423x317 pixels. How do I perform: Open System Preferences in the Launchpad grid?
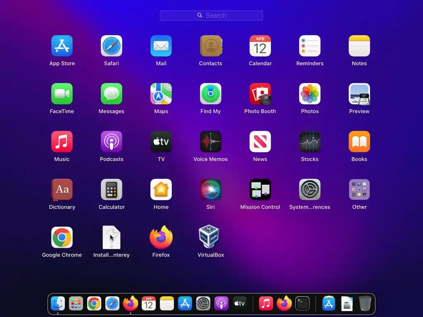click(310, 189)
